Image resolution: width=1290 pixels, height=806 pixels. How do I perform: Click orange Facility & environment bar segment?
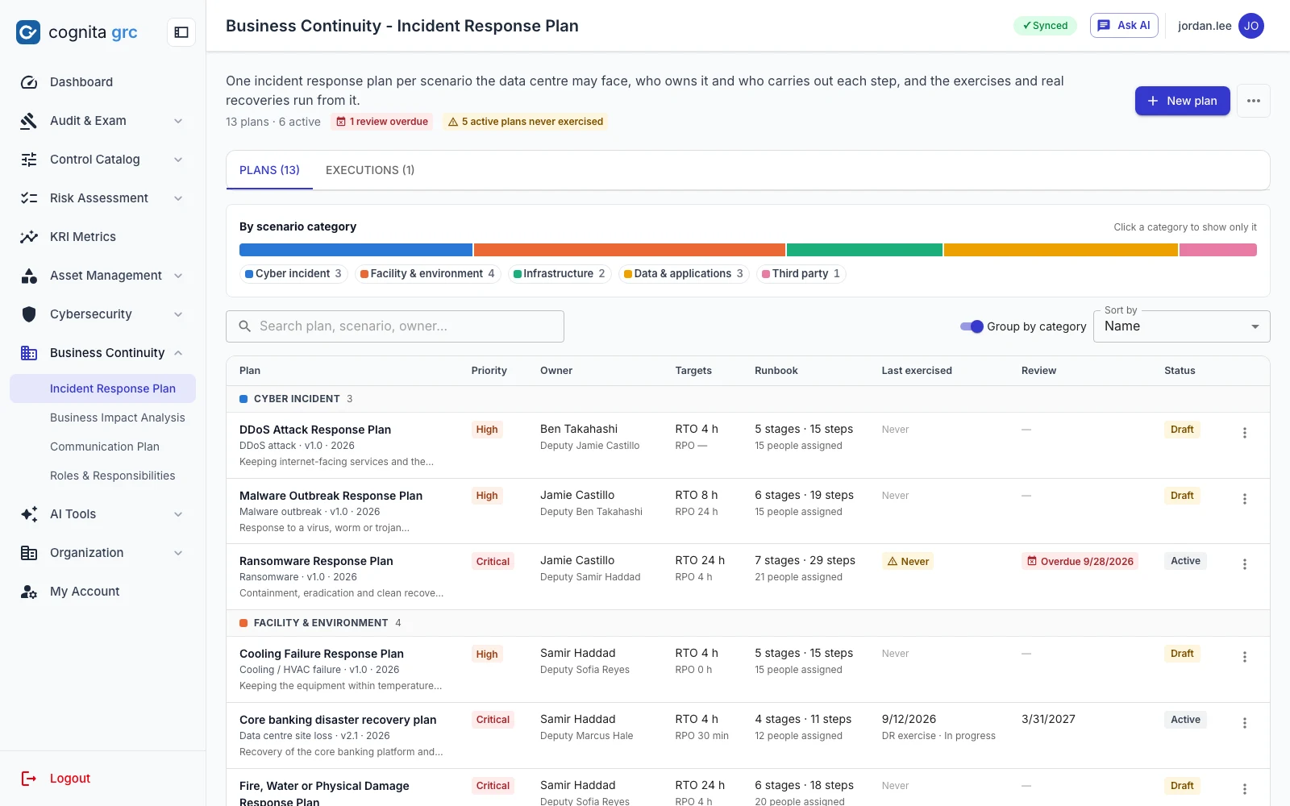coord(630,250)
